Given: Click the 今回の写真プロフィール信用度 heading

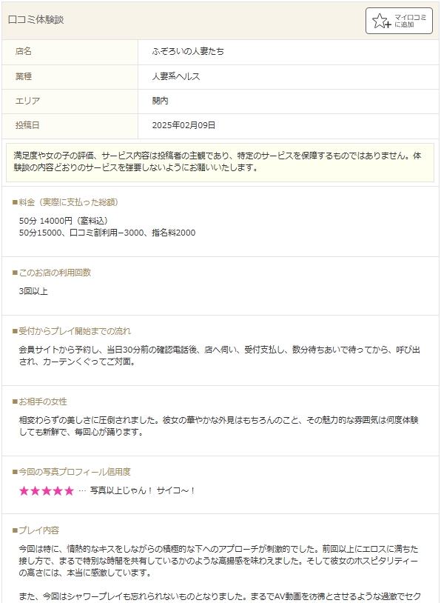Looking at the screenshot, I should [x=72, y=472].
